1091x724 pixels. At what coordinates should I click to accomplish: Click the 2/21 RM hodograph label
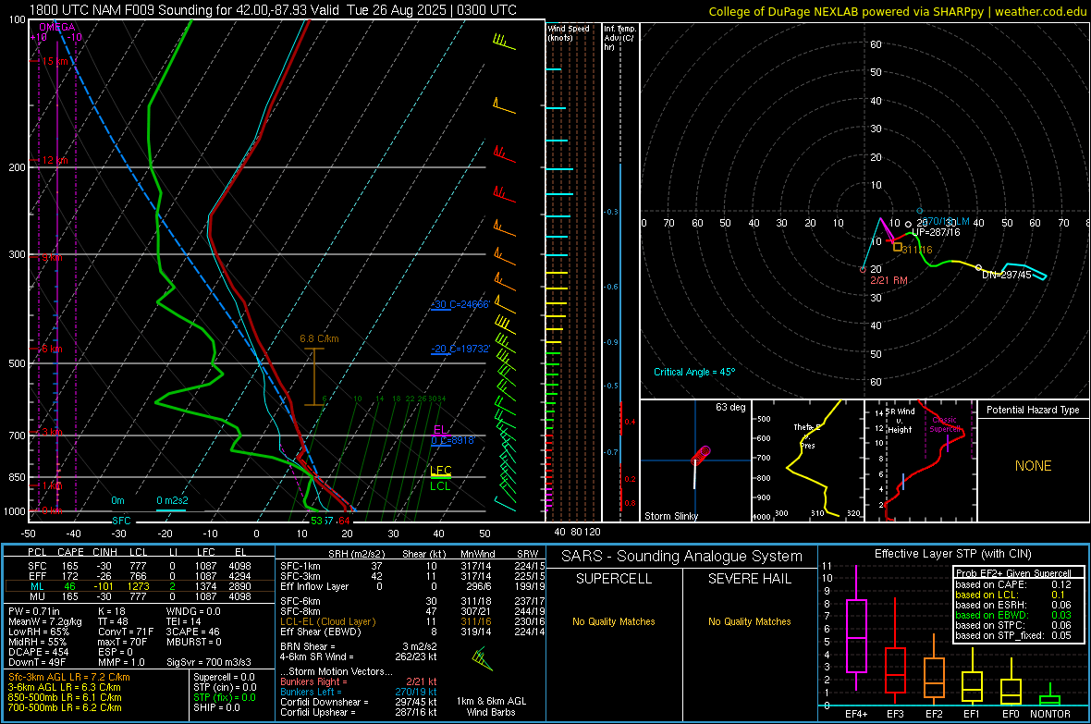click(x=889, y=280)
